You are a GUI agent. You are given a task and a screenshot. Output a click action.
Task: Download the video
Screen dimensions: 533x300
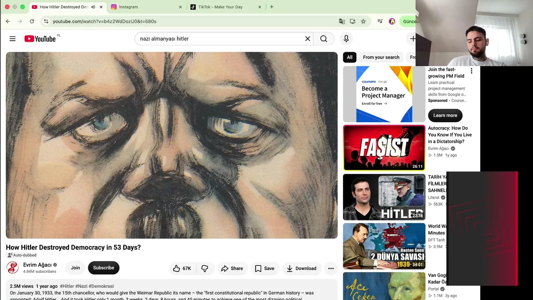pos(301,268)
